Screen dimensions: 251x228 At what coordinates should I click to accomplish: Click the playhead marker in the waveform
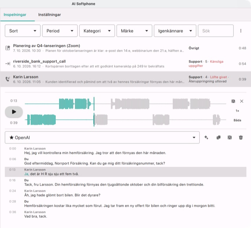[x=94, y=112]
